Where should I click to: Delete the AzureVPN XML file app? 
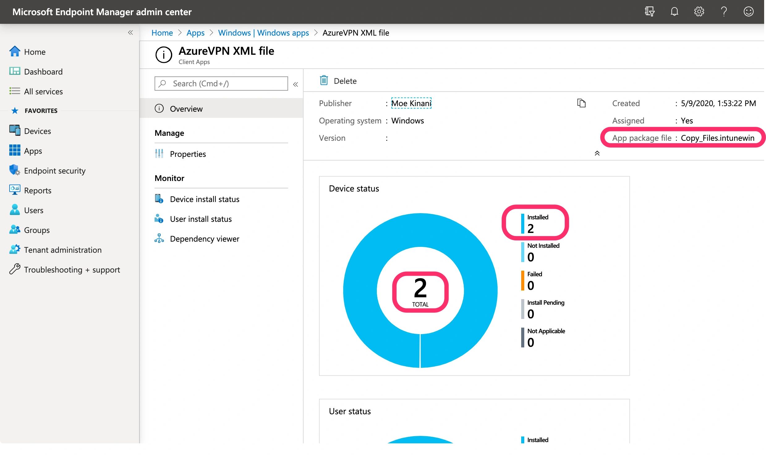coord(338,81)
